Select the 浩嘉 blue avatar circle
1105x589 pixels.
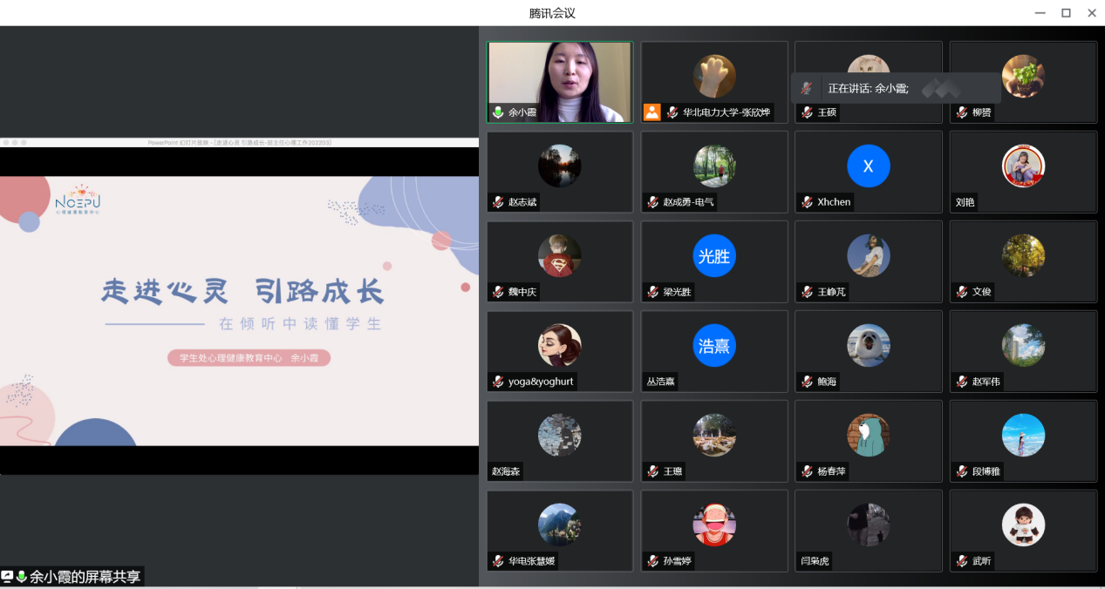coord(714,346)
